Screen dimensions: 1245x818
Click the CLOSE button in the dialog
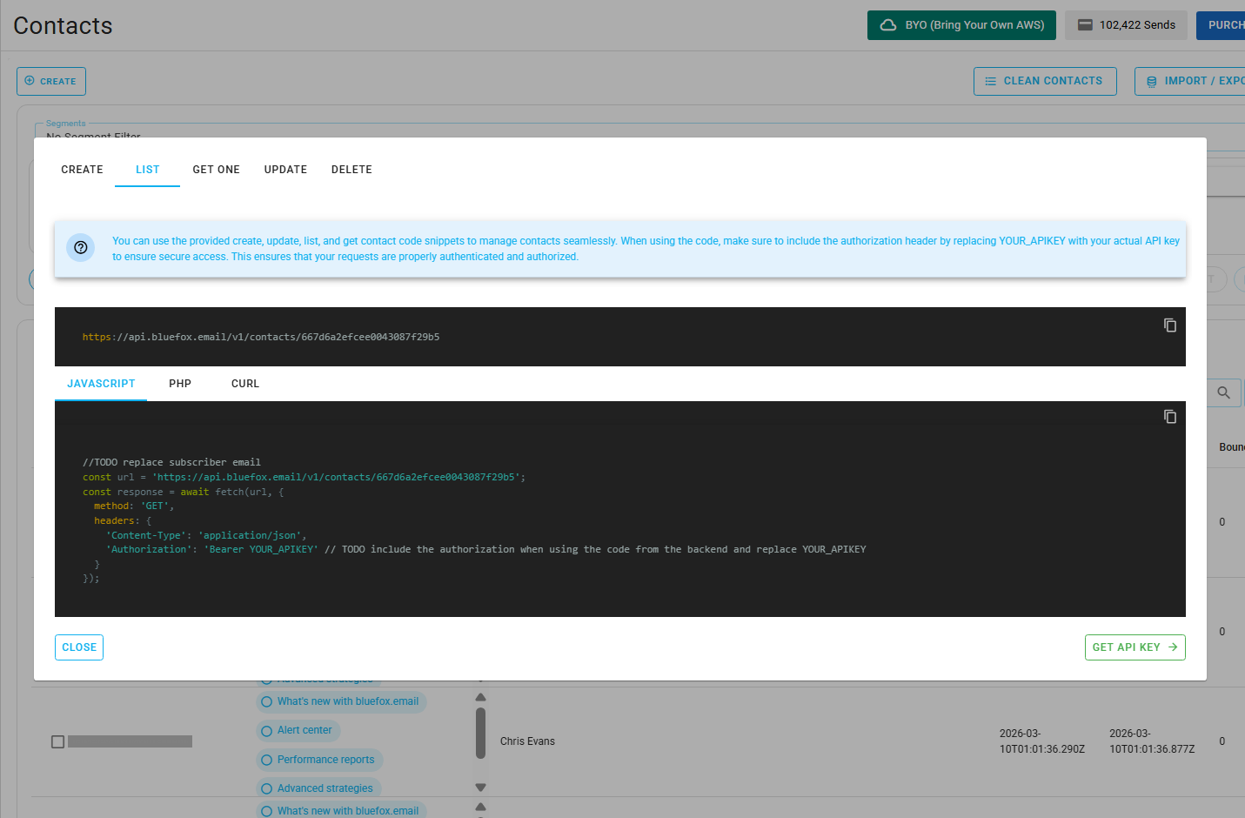pos(78,647)
